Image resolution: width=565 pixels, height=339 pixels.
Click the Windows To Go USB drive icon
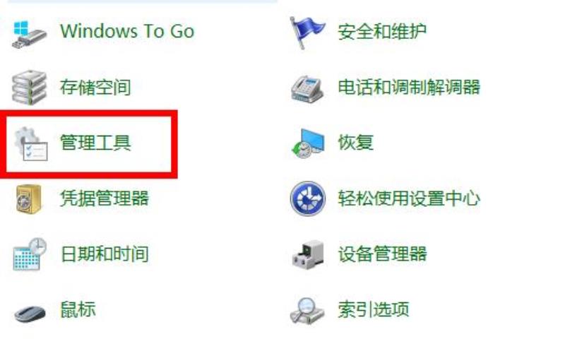(29, 35)
